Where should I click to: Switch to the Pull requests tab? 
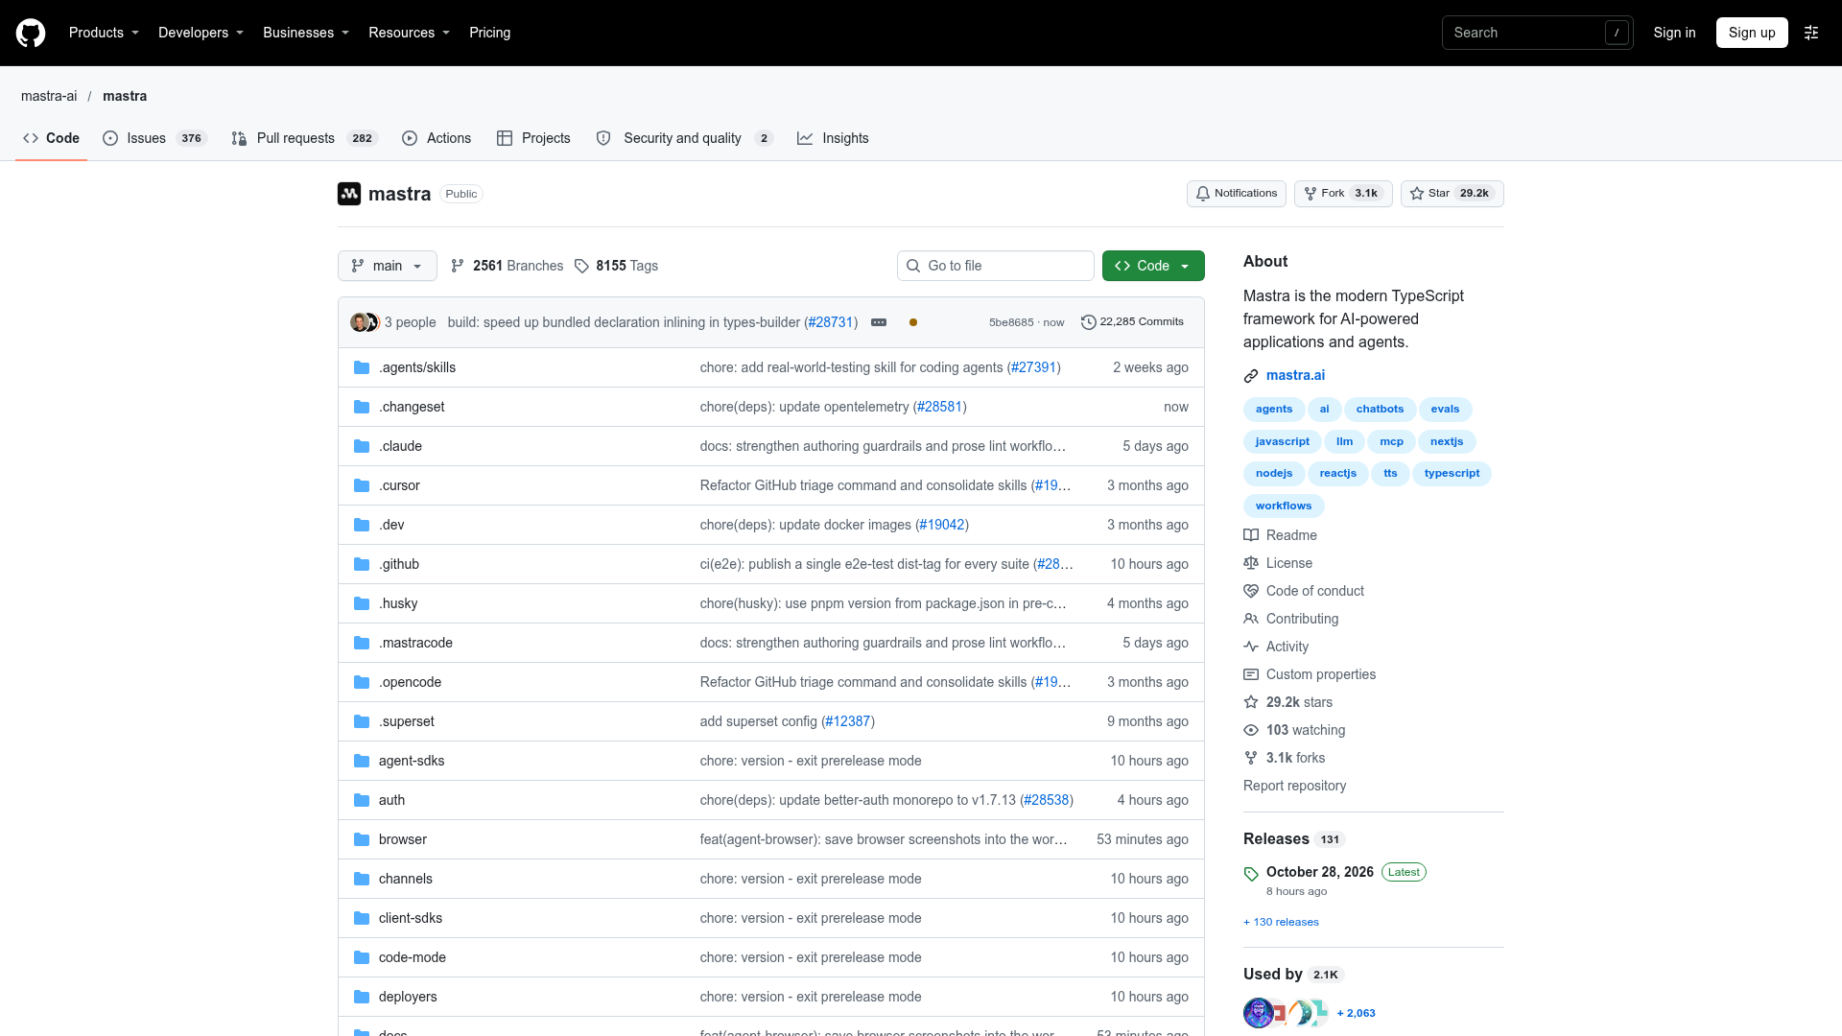point(304,138)
